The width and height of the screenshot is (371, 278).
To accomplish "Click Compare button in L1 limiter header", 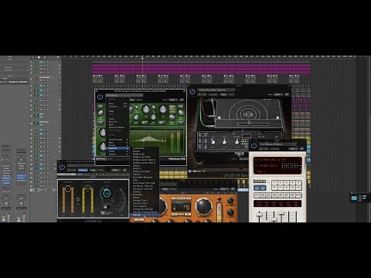I will 83,170.
